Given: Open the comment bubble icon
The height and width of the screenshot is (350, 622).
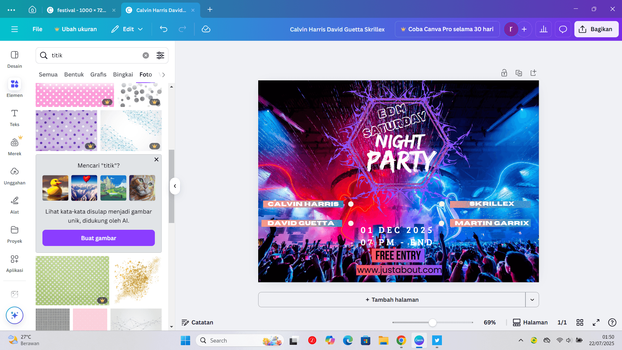Looking at the screenshot, I should 563,29.
